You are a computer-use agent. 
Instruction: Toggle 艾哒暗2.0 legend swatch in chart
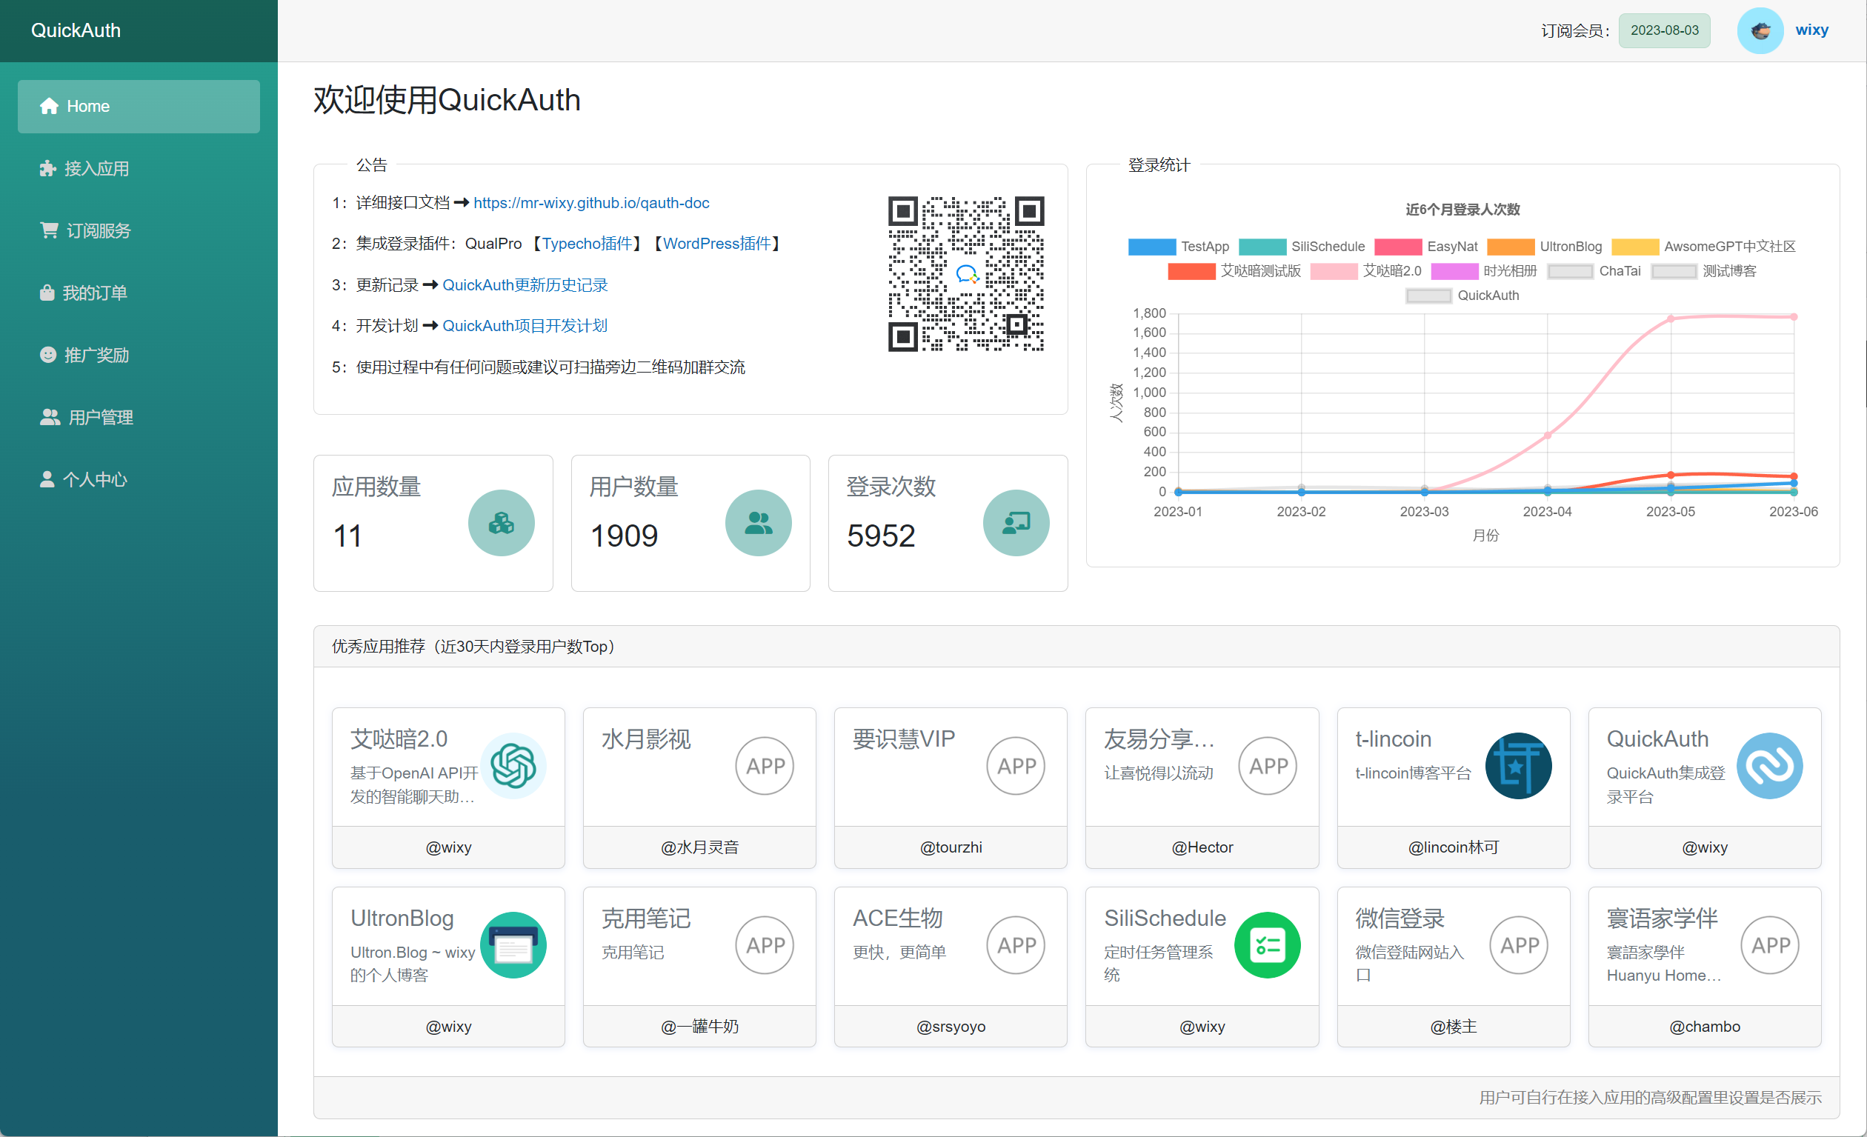point(1334,271)
